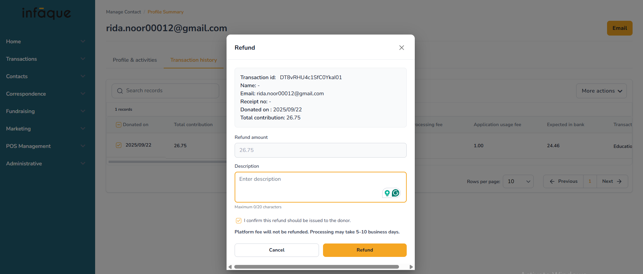Click the dialog horizontal scrollbar track
This screenshot has height=274, width=643.
coord(317,267)
